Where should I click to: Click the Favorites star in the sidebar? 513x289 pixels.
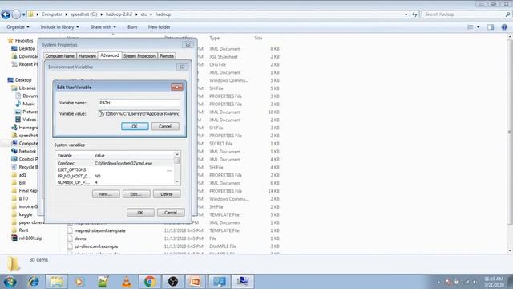pos(10,40)
